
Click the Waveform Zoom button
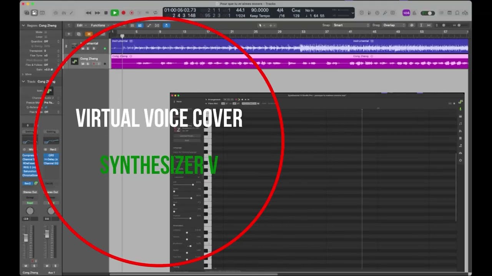[x=412, y=25]
